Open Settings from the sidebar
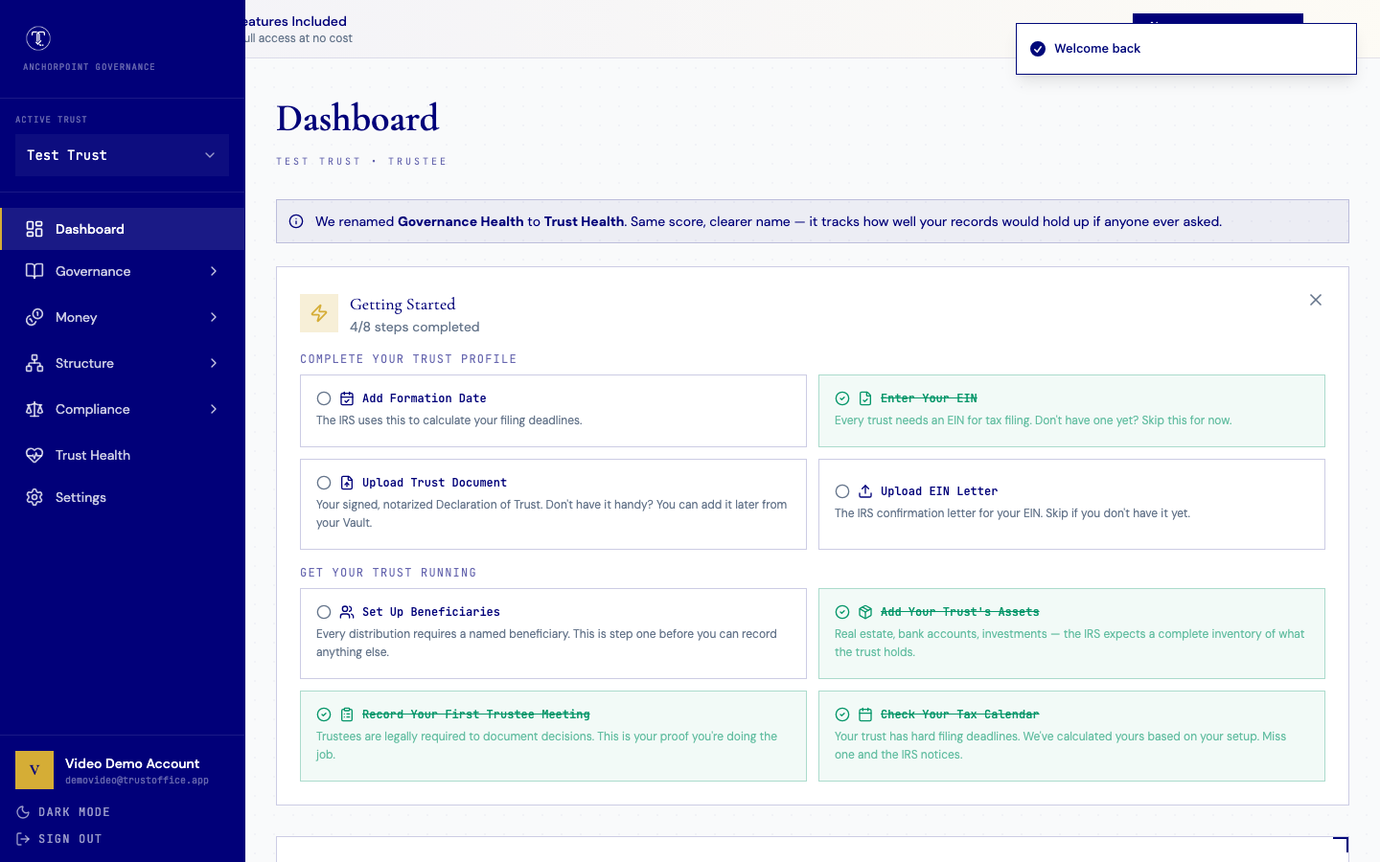This screenshot has width=1380, height=862. pyautogui.click(x=123, y=497)
